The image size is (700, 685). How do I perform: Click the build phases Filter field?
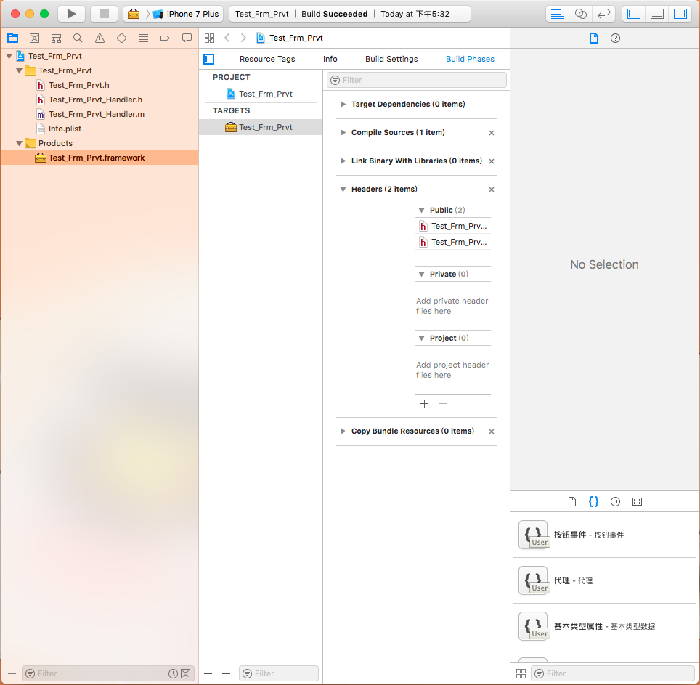pos(417,80)
